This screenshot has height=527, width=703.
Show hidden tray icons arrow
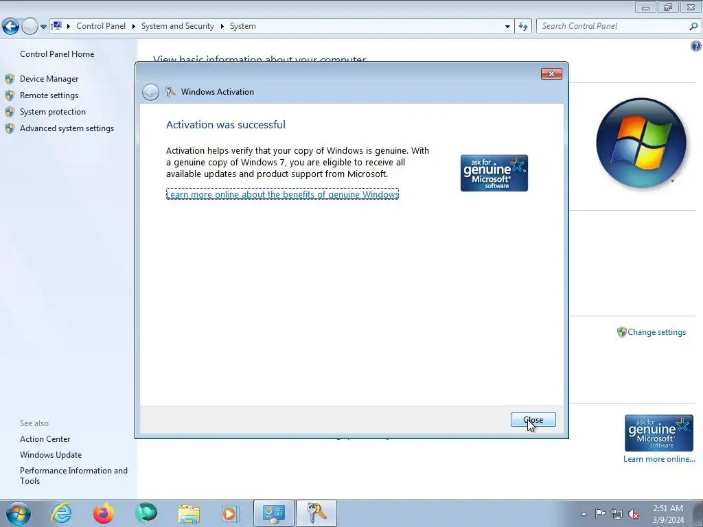[584, 514]
